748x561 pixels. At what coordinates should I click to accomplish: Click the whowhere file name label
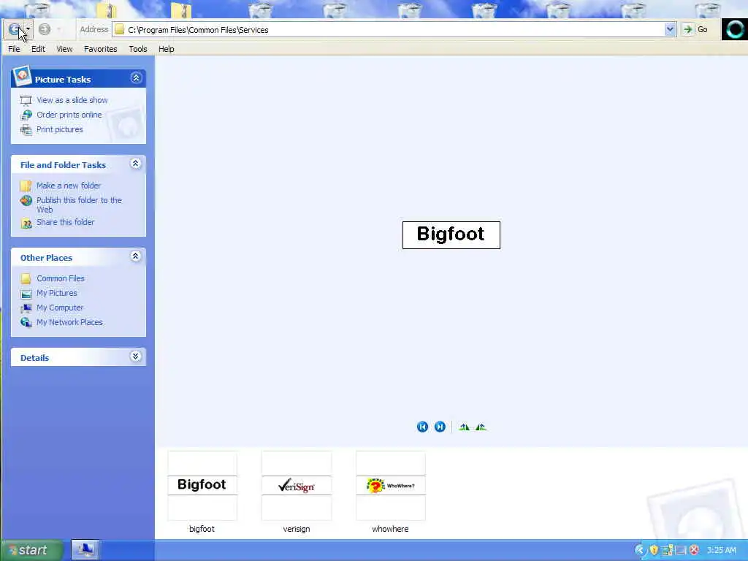click(390, 529)
